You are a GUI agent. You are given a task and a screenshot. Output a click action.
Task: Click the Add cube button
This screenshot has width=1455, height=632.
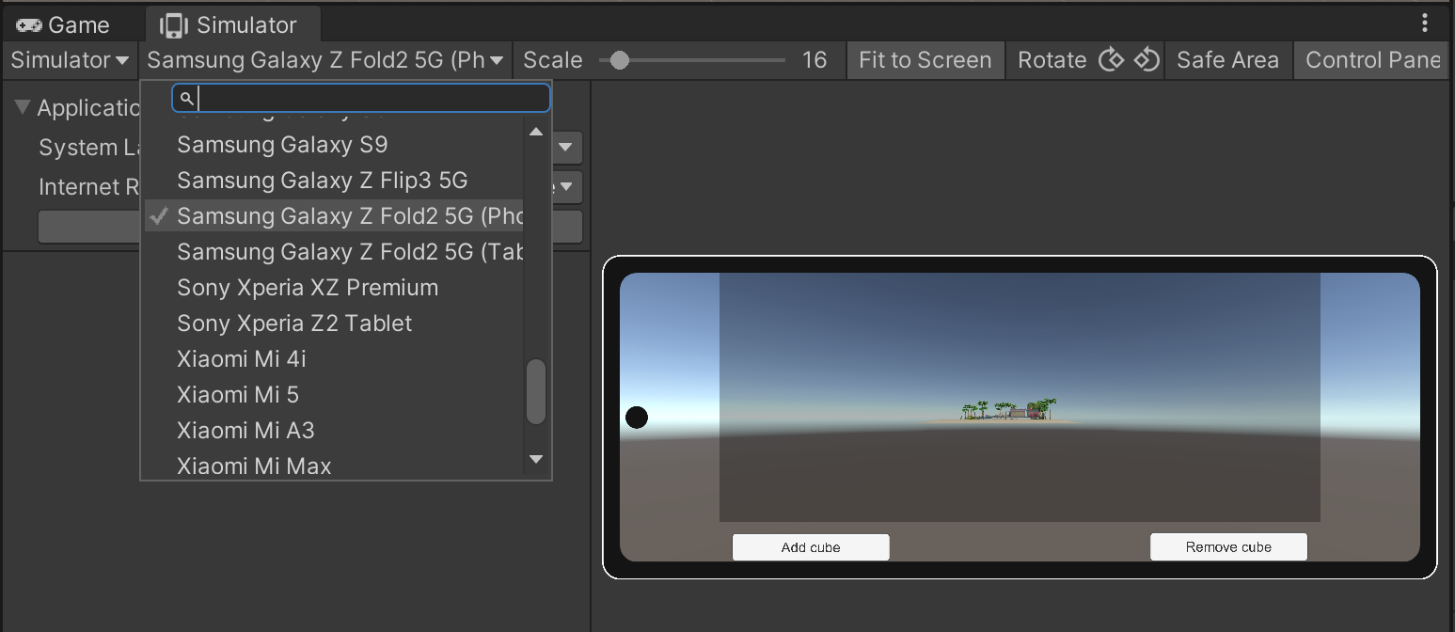[x=811, y=547]
